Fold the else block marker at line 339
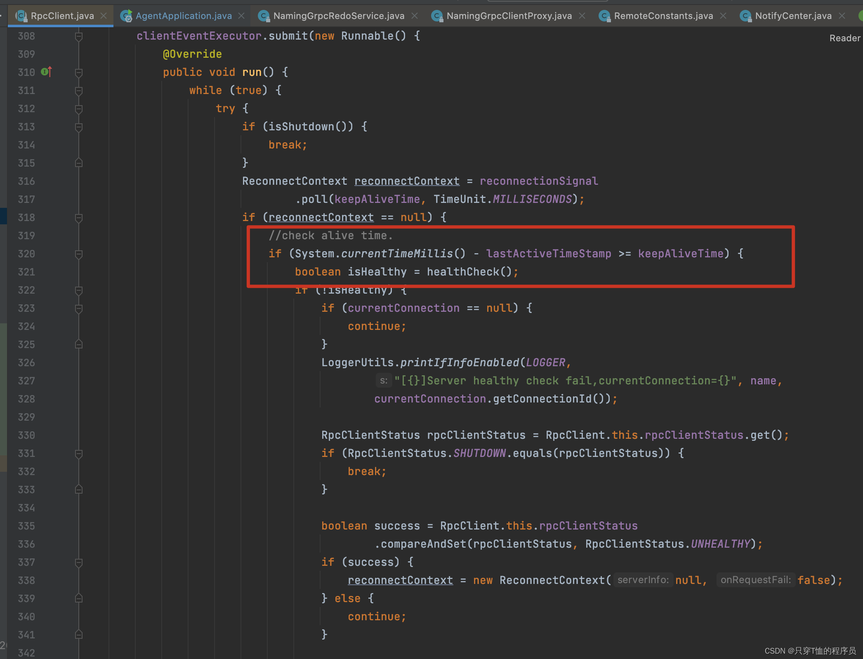 point(79,598)
